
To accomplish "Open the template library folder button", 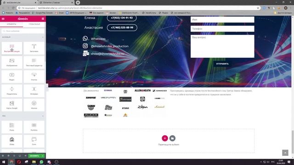I will point(172,138).
